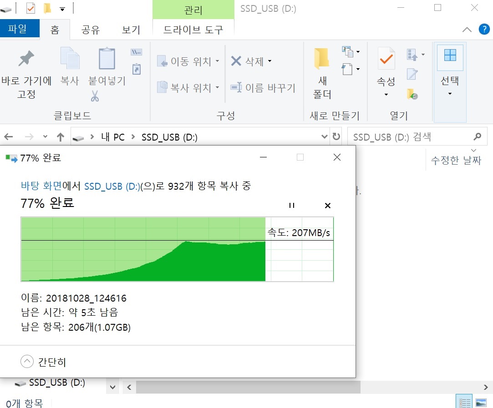493x408 pixels.
Task: Open the New item dropdown icon
Action: point(351,51)
